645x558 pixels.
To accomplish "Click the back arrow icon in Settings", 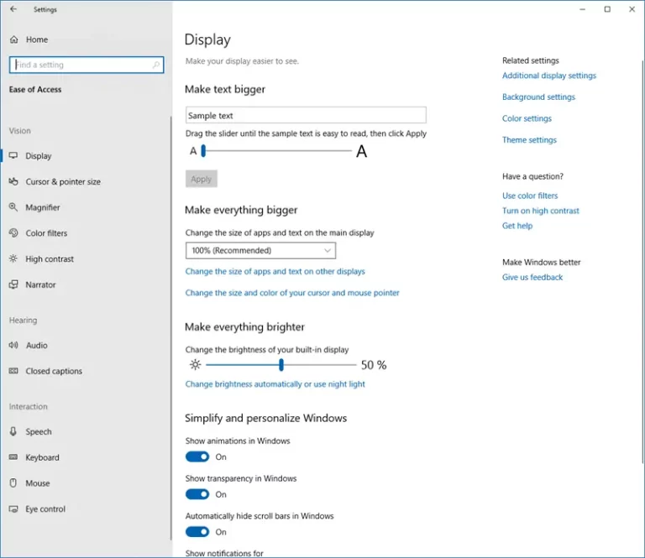I will point(13,9).
